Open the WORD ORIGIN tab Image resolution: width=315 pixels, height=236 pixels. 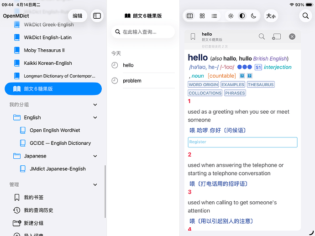tap(204, 84)
